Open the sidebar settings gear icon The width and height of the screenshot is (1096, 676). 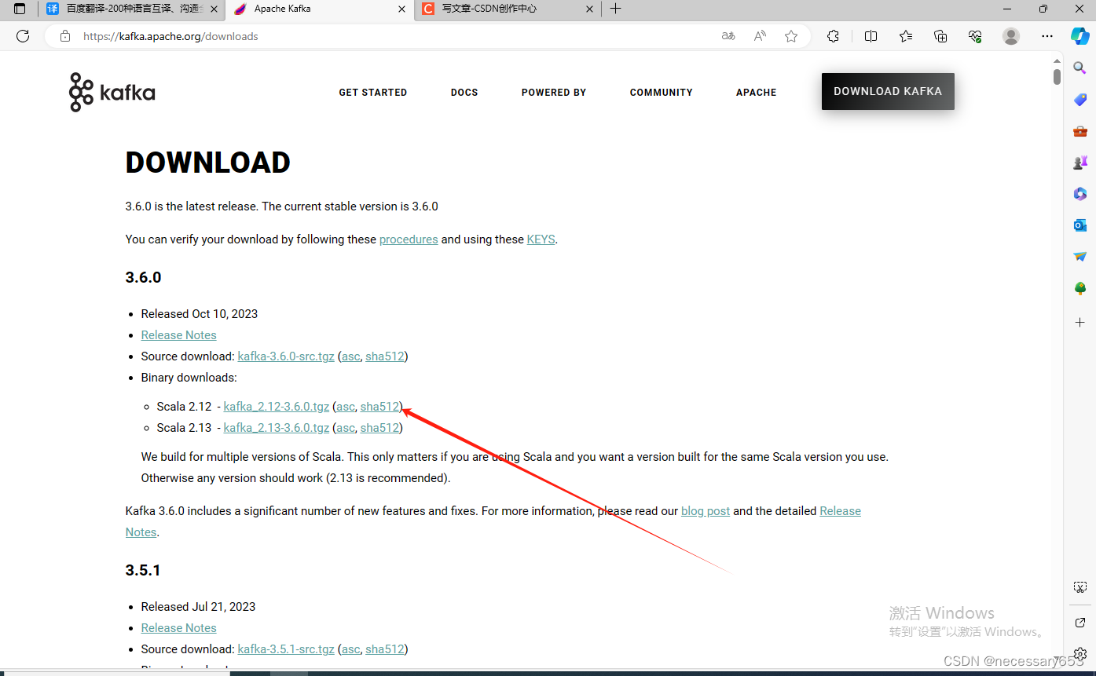tap(1080, 654)
